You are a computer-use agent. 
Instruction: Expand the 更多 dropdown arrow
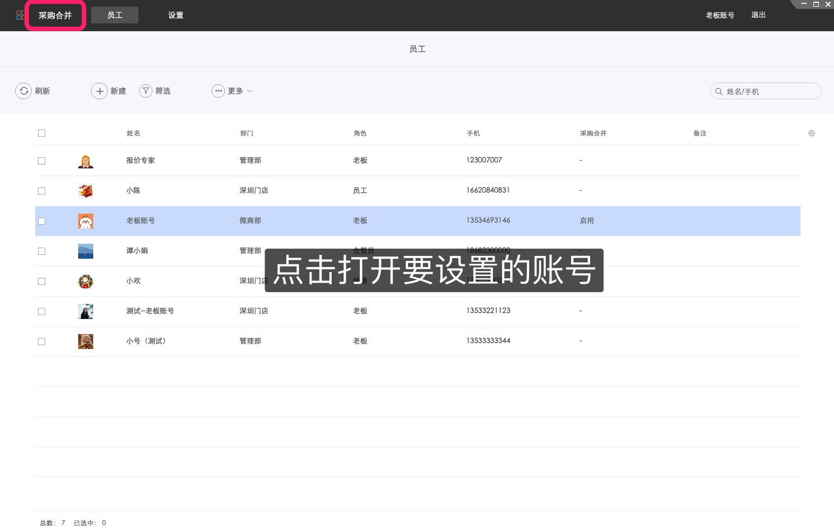[250, 91]
